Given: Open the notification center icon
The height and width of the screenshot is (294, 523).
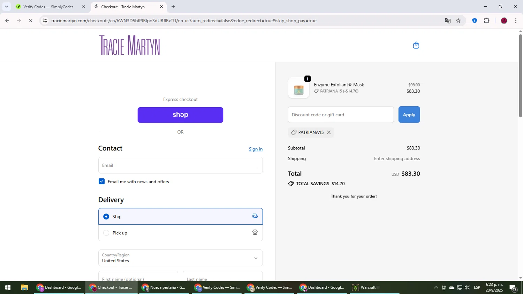Looking at the screenshot, I should pos(513,288).
